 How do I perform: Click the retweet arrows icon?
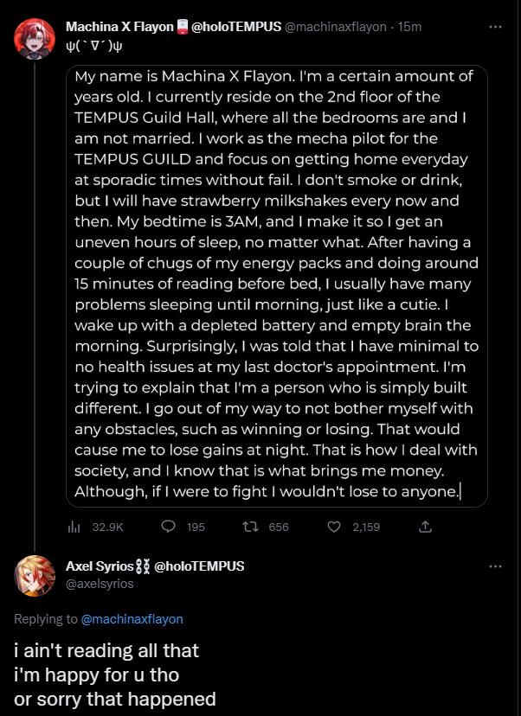pos(251,526)
